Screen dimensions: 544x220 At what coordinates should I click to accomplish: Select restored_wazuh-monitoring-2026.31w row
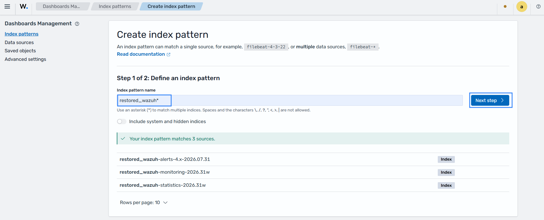pos(313,172)
